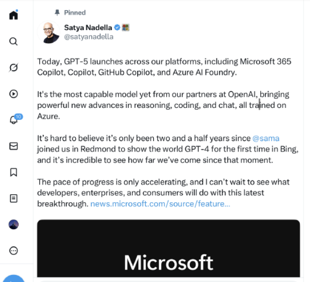Open your profile avatar in sidebar
Image resolution: width=310 pixels, height=282 pixels.
point(14,224)
